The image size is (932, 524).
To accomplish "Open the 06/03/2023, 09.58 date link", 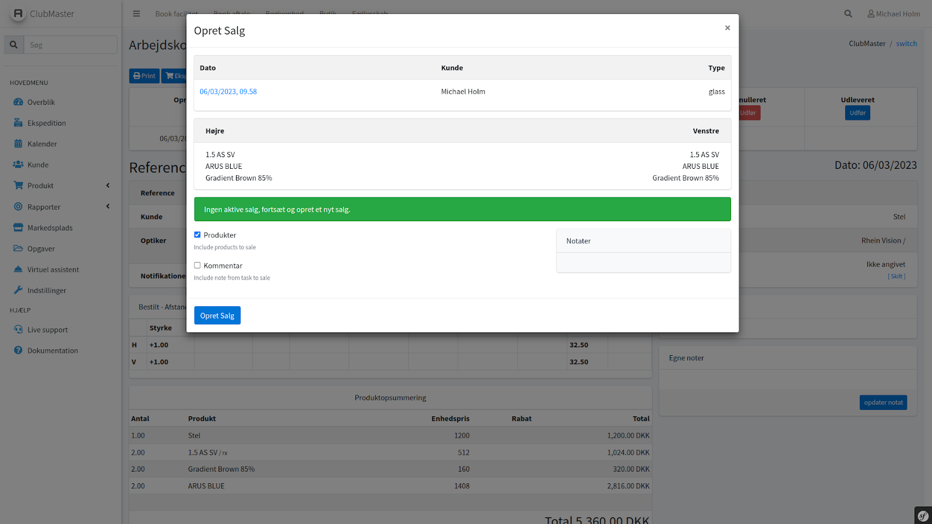I will tap(228, 91).
